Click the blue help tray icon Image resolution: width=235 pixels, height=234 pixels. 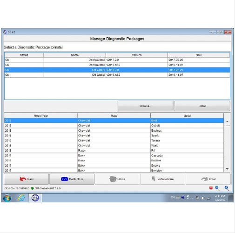point(183,197)
